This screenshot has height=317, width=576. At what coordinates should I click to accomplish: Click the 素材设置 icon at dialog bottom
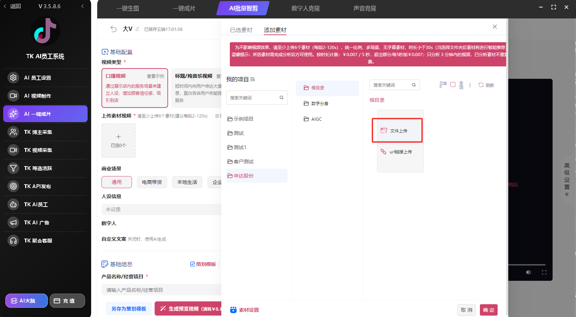(x=233, y=310)
